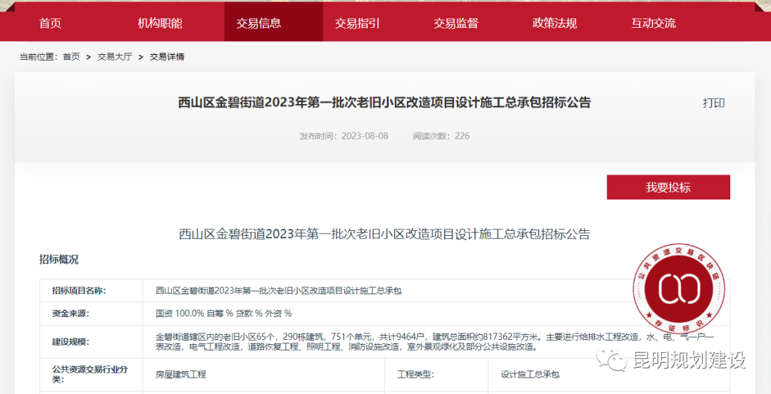Go to 交易指引 in the navigation bar
This screenshot has width=771, height=394.
tap(357, 24)
